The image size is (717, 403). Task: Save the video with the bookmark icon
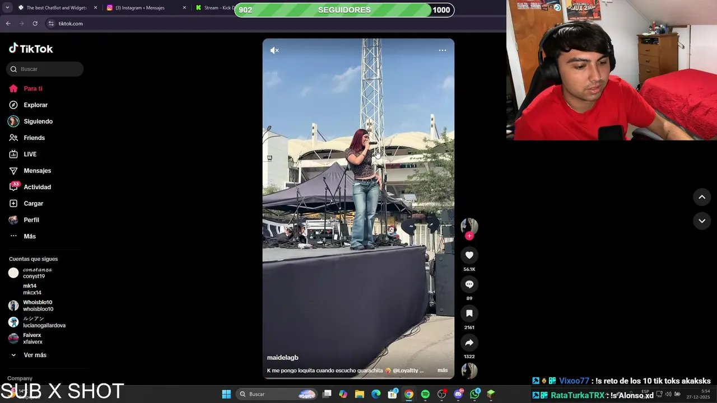[469, 313]
